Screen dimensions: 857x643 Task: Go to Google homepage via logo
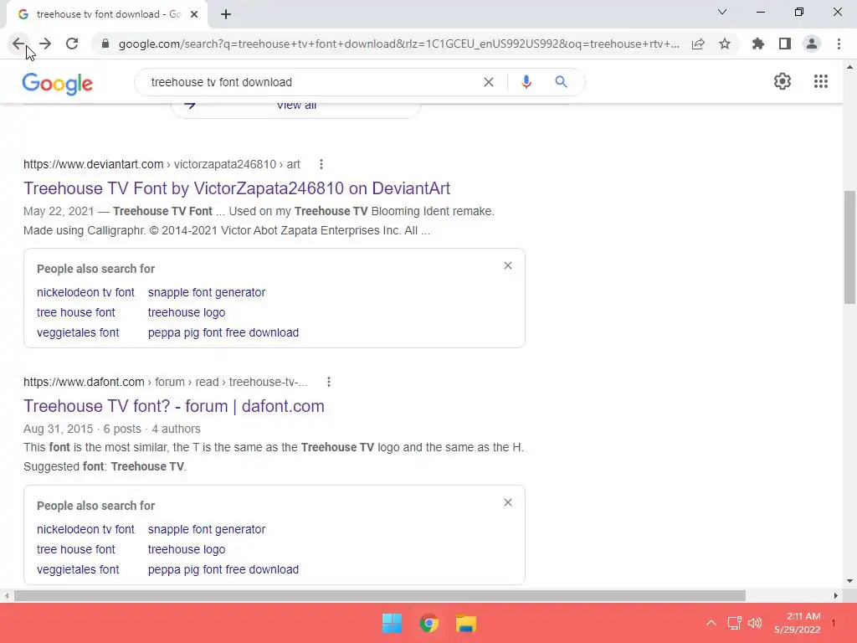click(x=58, y=84)
